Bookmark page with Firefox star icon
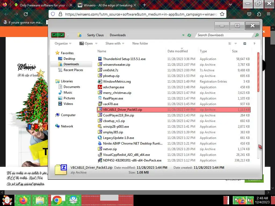275x206 pixels. tap(222, 14)
